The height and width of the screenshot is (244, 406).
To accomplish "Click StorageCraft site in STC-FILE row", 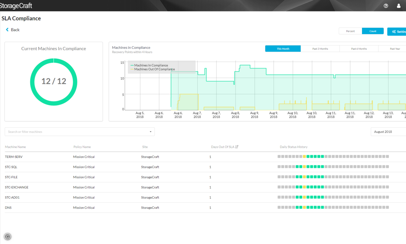I will click(150, 177).
